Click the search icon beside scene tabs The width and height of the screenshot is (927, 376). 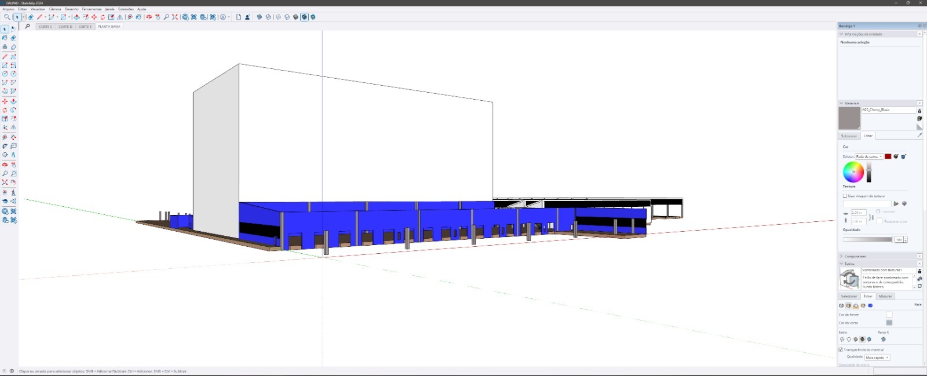pyautogui.click(x=27, y=26)
